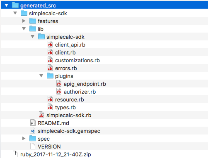Click the ruby zip archive icon
Image resolution: width=208 pixels, height=158 pixels.
point(15,154)
